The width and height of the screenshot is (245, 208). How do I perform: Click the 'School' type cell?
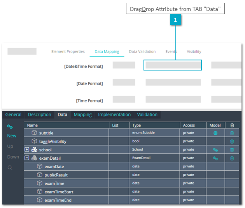154,150
